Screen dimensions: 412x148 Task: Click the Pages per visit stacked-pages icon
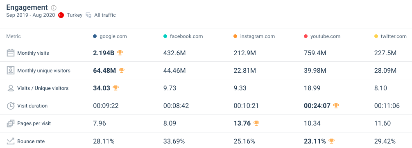11,123
